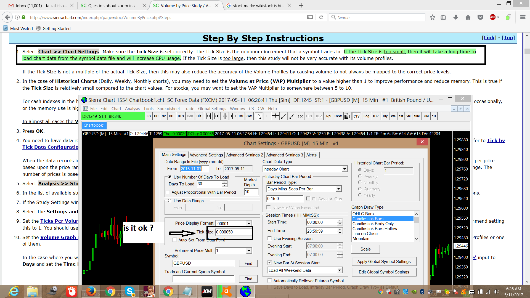Click the chart crosshair tool icon
530x298 pixels.
pos(267,116)
